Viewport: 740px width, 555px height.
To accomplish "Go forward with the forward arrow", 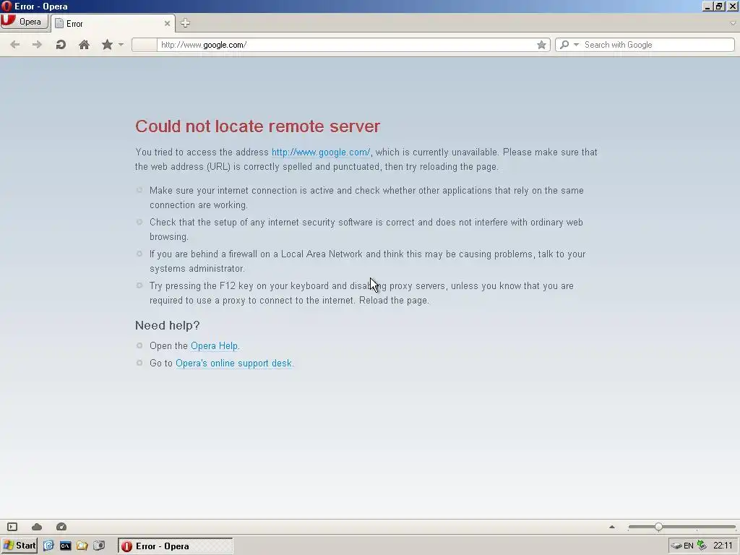I will [x=37, y=45].
